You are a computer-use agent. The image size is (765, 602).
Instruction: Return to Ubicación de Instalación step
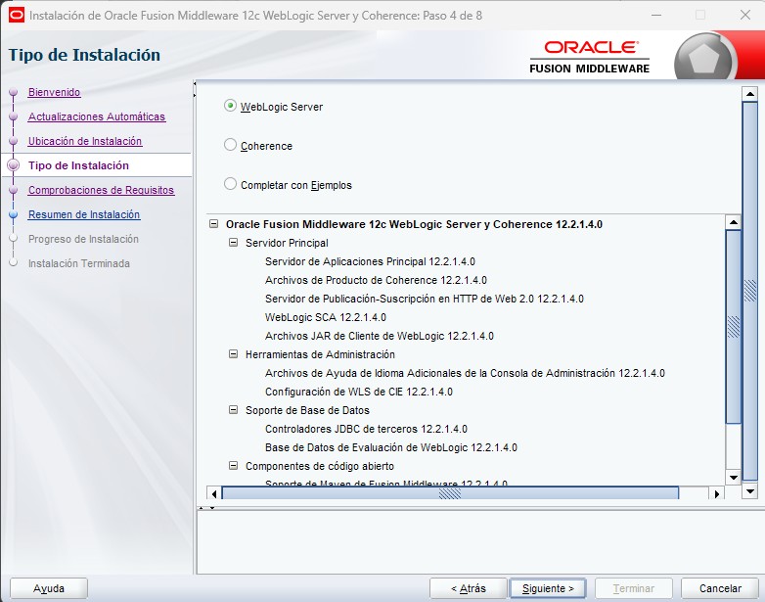[85, 141]
